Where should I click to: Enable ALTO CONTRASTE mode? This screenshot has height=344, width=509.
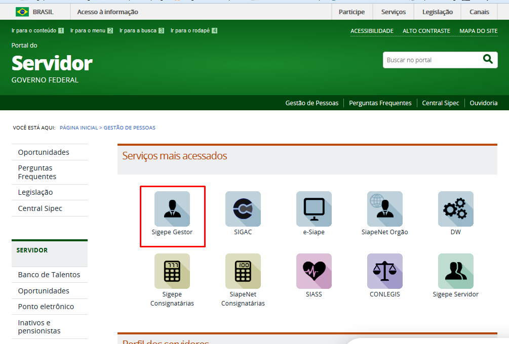coord(426,31)
